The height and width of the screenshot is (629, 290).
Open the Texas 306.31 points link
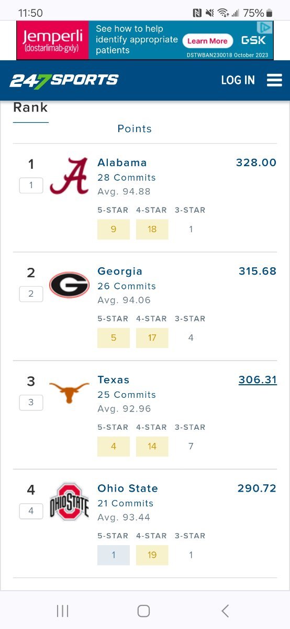pyautogui.click(x=258, y=379)
